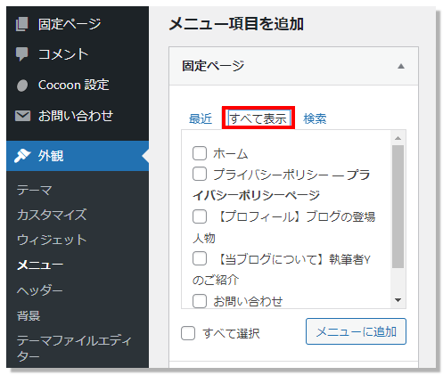The height and width of the screenshot is (375, 443).
Task: Click the page list scrollbar up arrow
Action: 398,138
